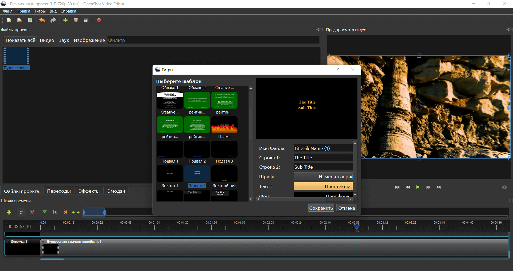Open the Правка menu
Viewport: 513px width, 271px height.
pos(23,11)
